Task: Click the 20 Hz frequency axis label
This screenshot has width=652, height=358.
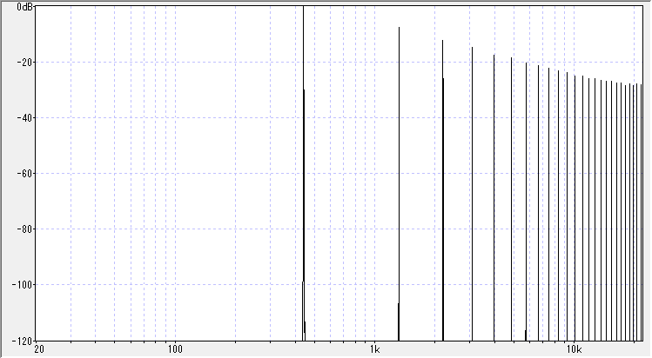Action: point(38,349)
